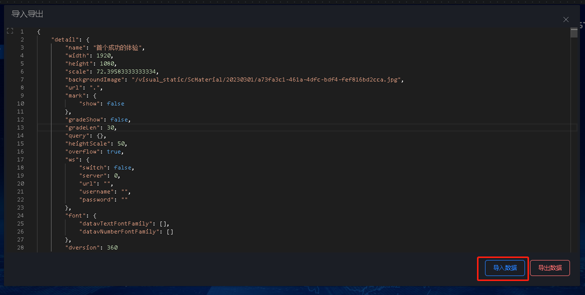Click the false value of "show"
585x295 pixels.
[x=115, y=103]
